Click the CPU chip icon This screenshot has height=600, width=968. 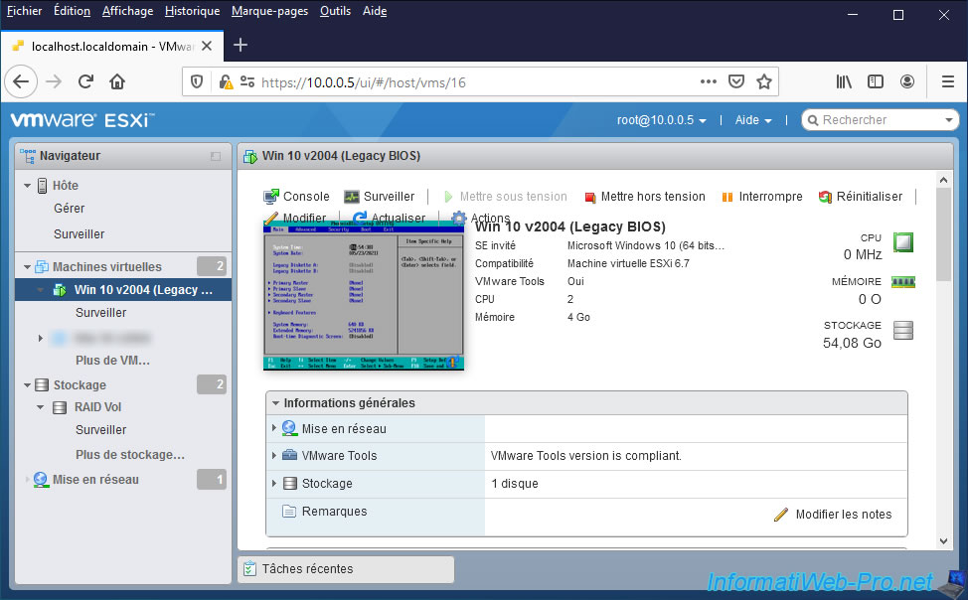point(902,242)
